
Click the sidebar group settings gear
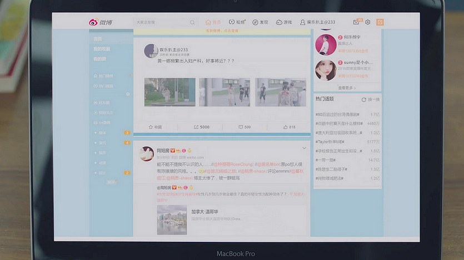128,94
